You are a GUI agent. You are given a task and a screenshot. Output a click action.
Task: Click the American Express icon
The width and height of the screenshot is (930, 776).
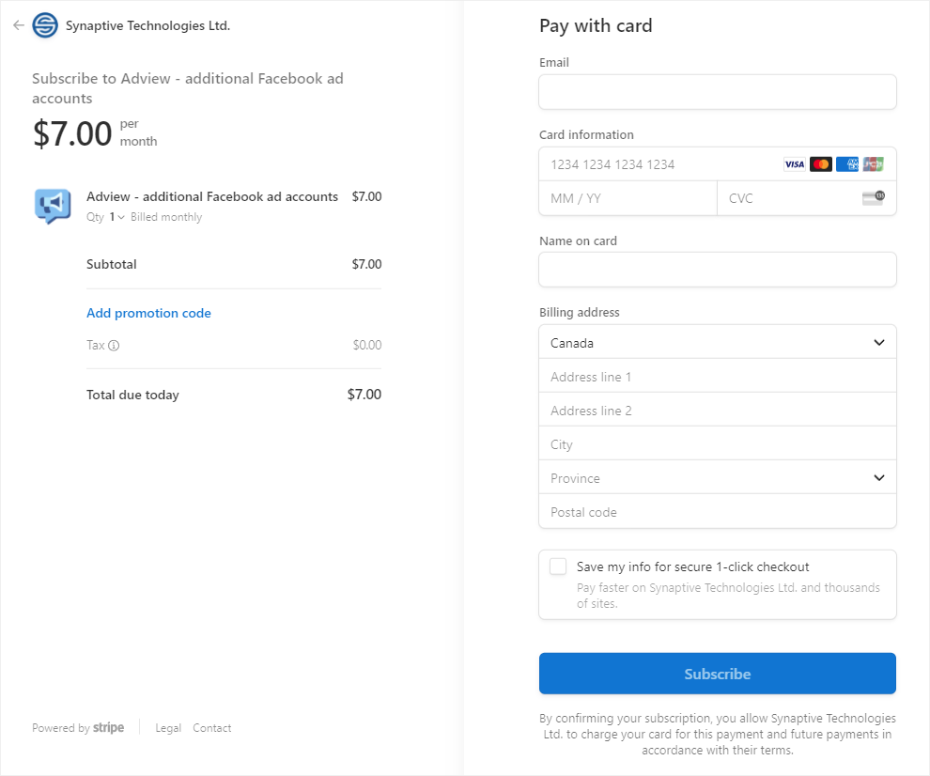pyautogui.click(x=847, y=164)
